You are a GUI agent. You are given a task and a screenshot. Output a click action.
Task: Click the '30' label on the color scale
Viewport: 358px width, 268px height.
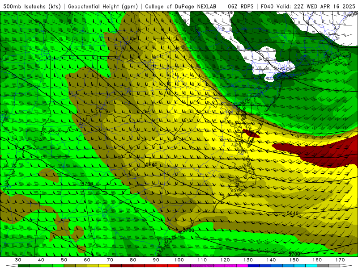click(x=18, y=260)
